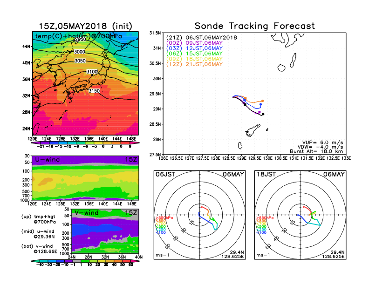Click the blue track endpoint dot
This screenshot has height=285, width=369.
coord(260,105)
